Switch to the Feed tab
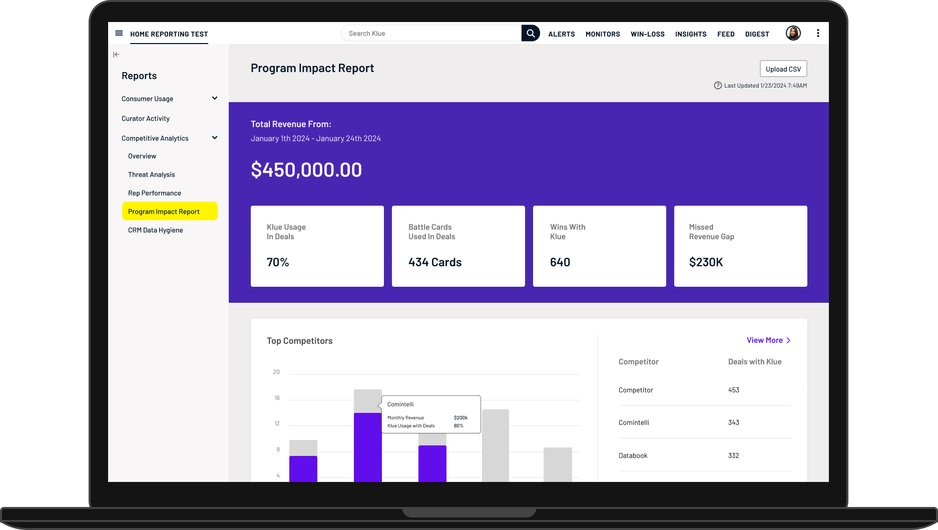The height and width of the screenshot is (530, 938). click(x=726, y=34)
